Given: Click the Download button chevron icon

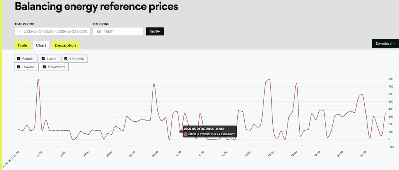Looking at the screenshot, I should point(394,44).
